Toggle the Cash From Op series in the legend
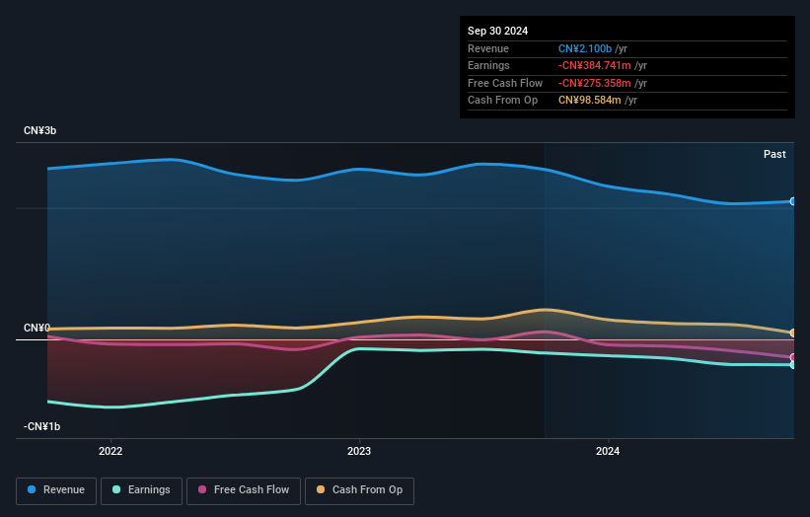 (x=359, y=490)
